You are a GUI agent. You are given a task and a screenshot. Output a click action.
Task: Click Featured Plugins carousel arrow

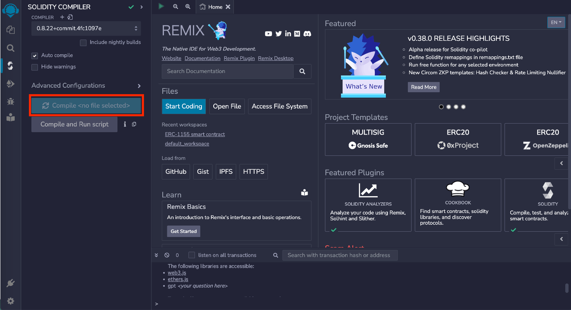coord(562,239)
